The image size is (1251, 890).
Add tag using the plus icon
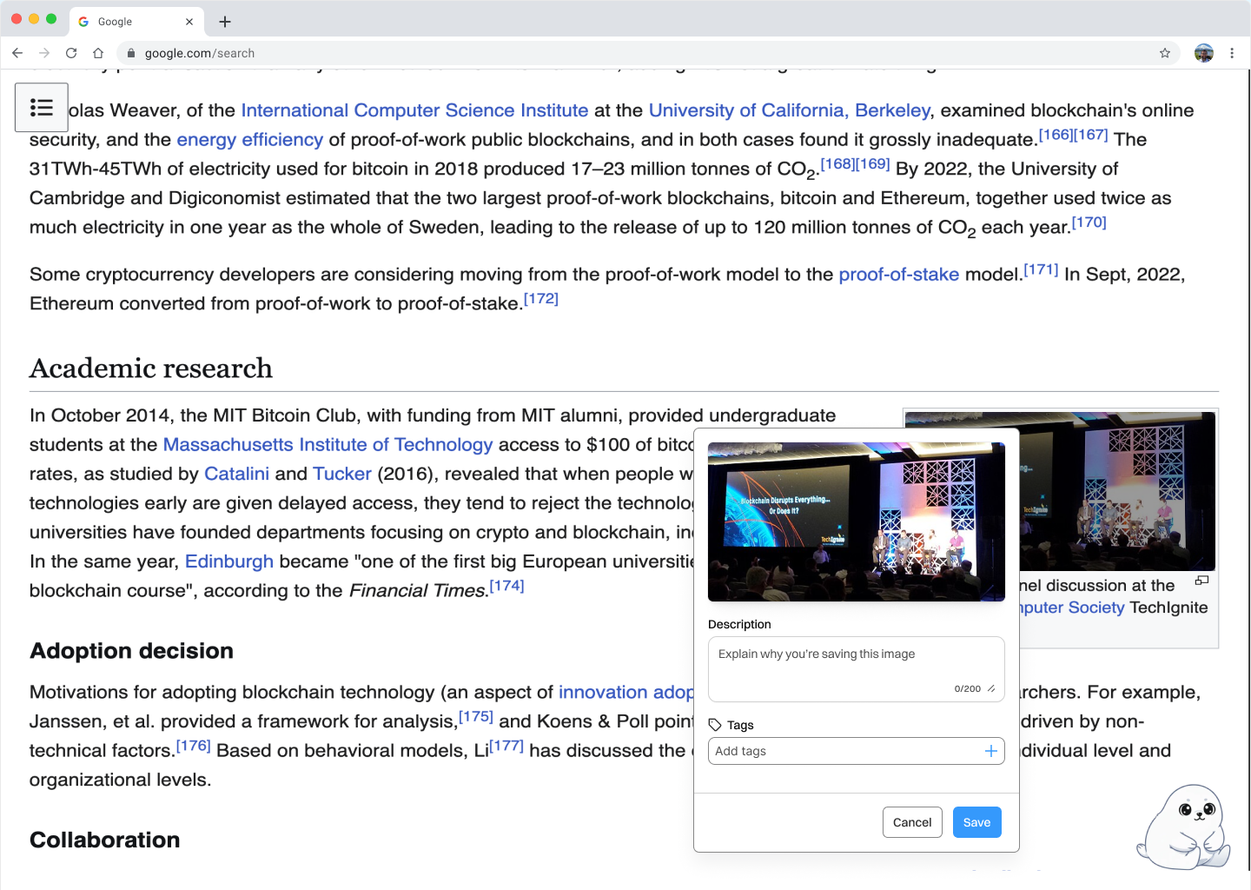point(990,751)
